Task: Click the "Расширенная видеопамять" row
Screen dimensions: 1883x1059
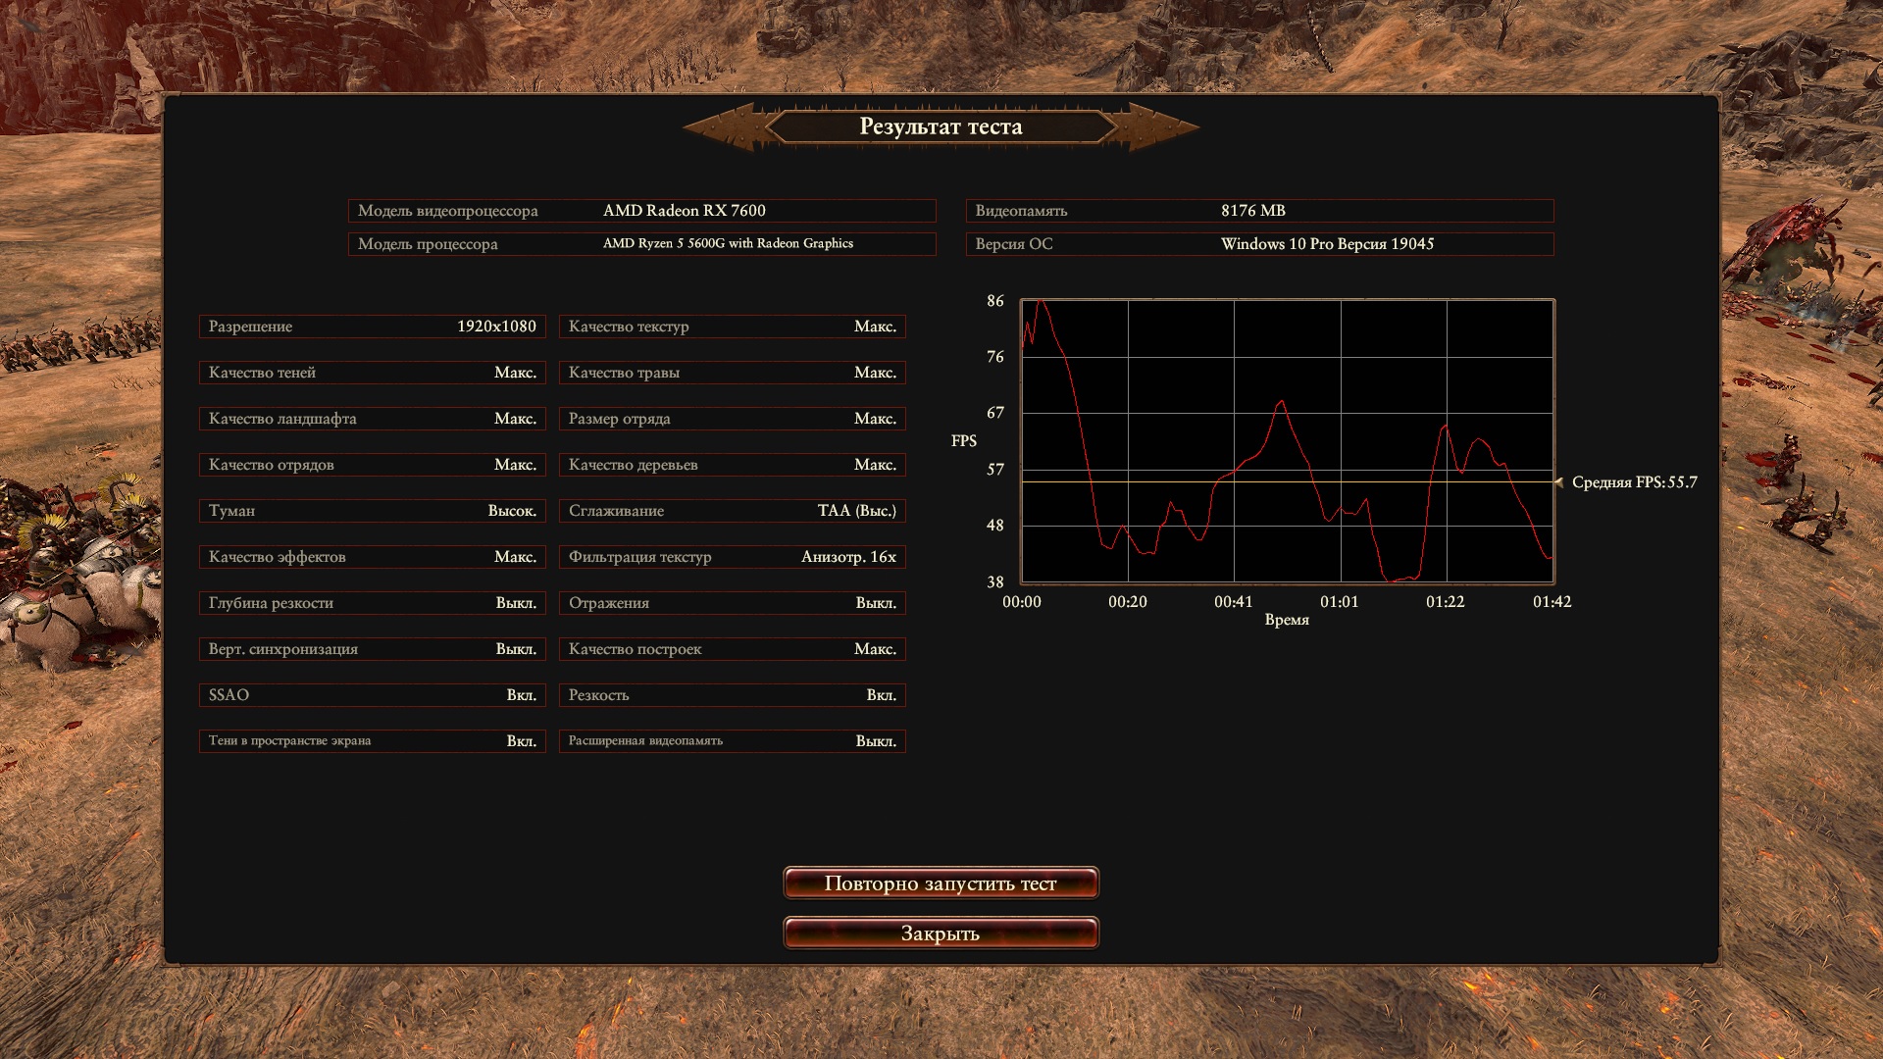Action: 732,741
